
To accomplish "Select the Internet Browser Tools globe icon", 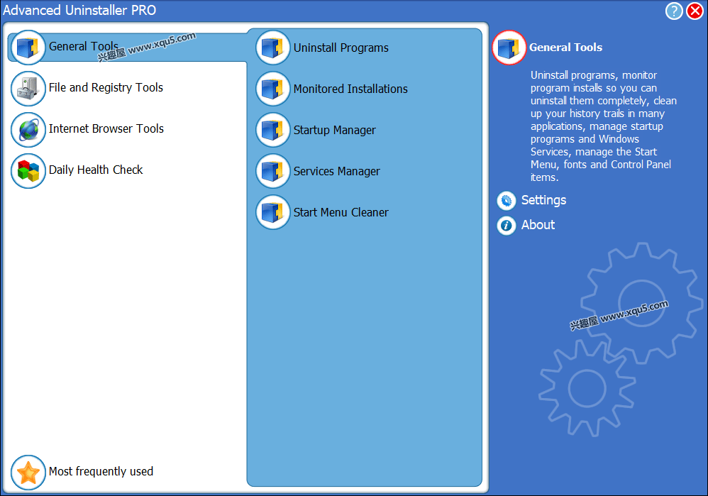I will [28, 129].
